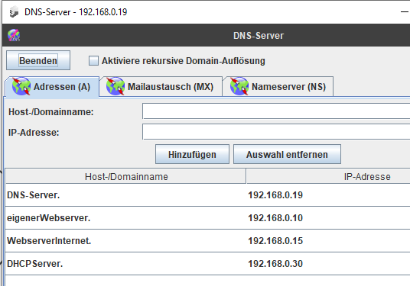Viewport: 410px width, 286px height.
Task: Click the globe icon on the Nameserver (NS) tab
Action: click(x=239, y=86)
